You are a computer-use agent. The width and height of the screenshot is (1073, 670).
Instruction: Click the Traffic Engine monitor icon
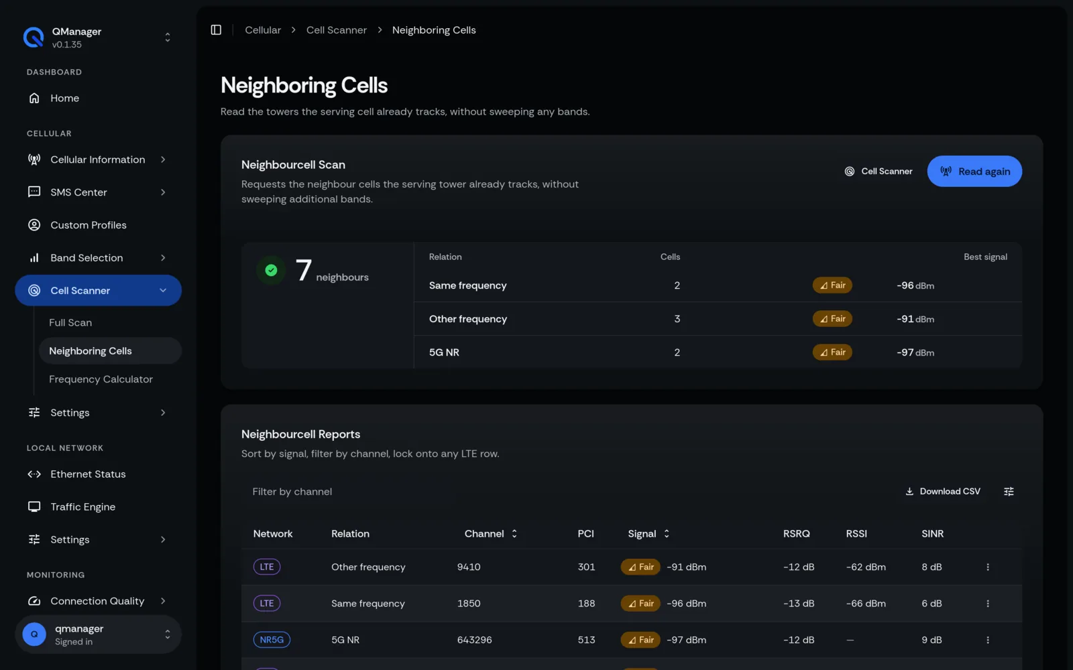(34, 507)
